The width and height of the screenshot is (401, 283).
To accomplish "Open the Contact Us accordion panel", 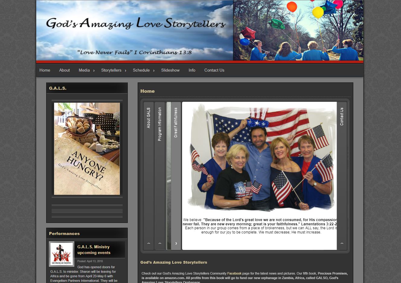I will pyautogui.click(x=342, y=117).
